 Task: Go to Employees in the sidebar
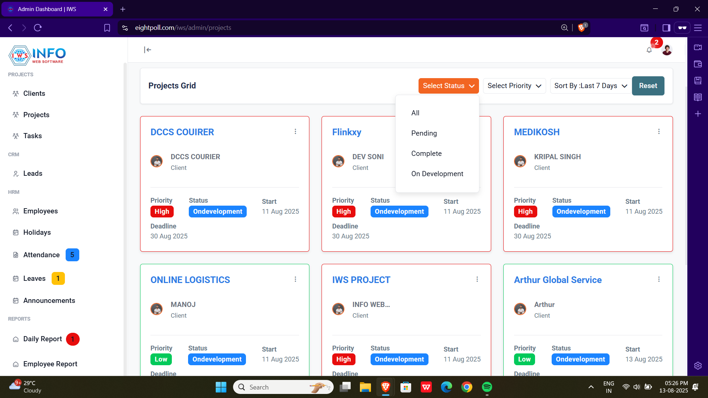pos(41,211)
